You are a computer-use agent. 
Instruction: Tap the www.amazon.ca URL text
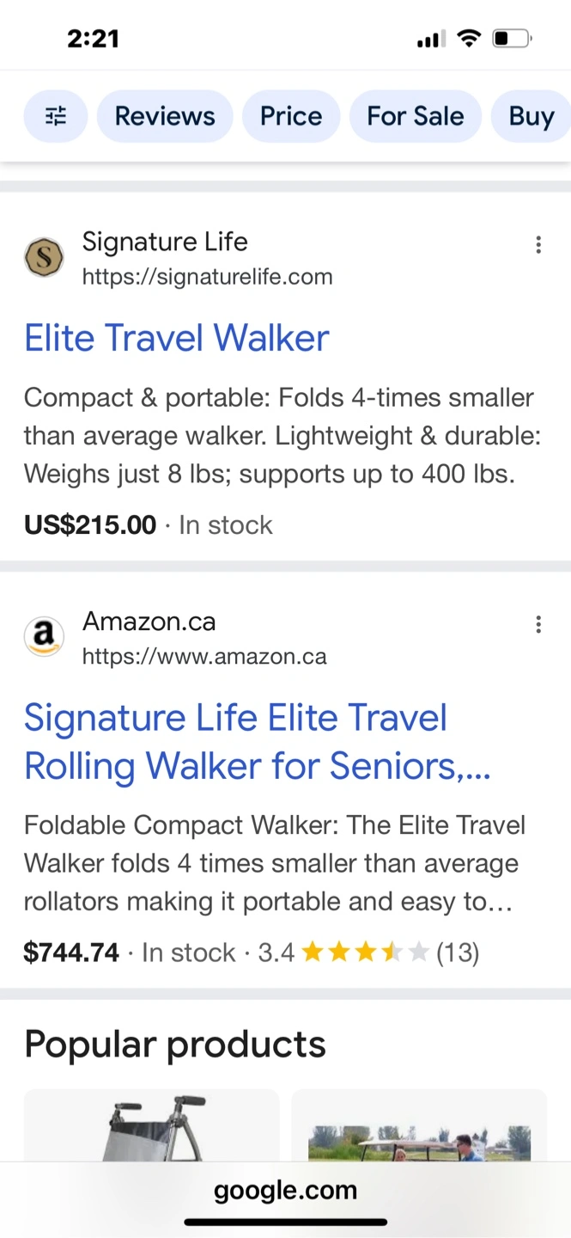(204, 657)
